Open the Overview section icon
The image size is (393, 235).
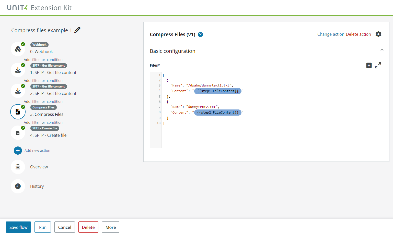point(18,167)
